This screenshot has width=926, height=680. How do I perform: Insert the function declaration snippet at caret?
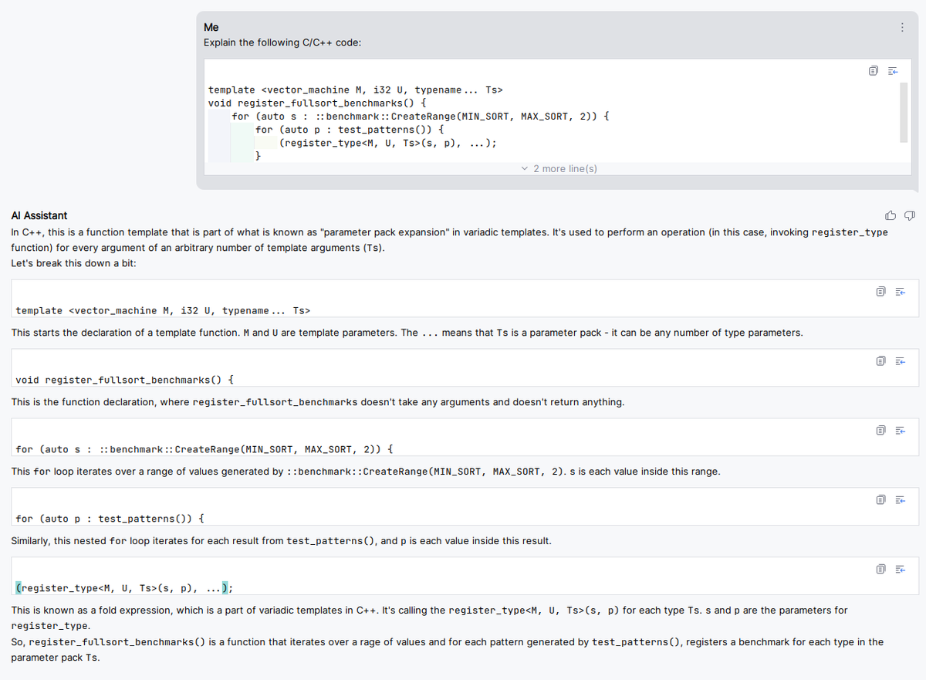pos(900,360)
